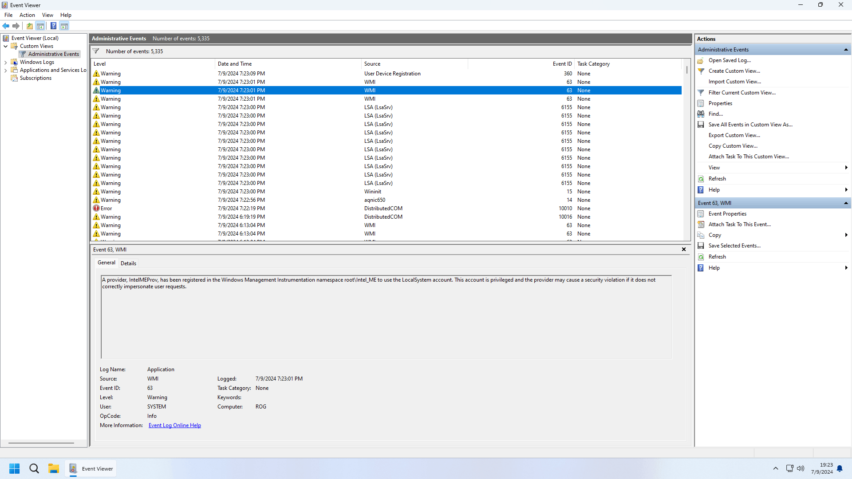This screenshot has width=852, height=479.
Task: Open Windows Search from the taskbar
Action: (34, 468)
